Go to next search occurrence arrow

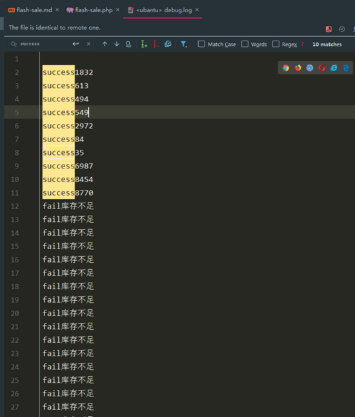pyautogui.click(x=117, y=44)
